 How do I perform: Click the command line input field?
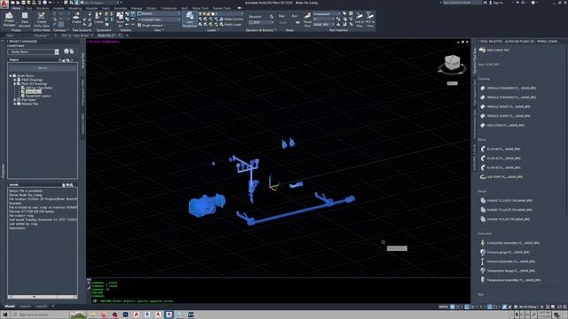click(x=279, y=301)
